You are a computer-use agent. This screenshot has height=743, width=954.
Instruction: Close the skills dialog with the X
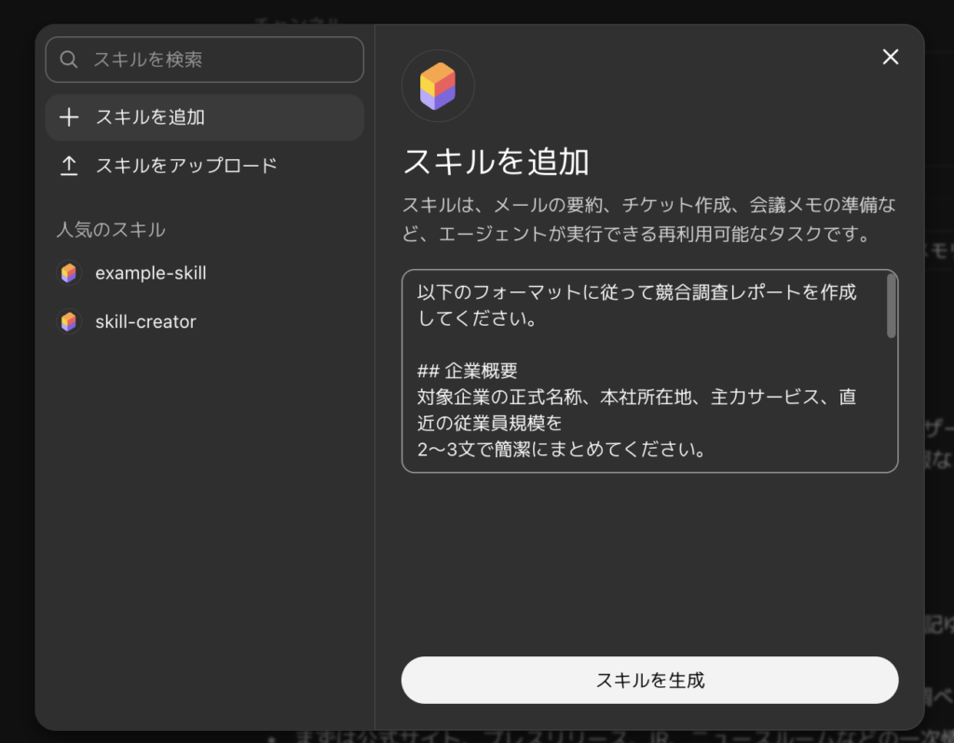tap(891, 57)
